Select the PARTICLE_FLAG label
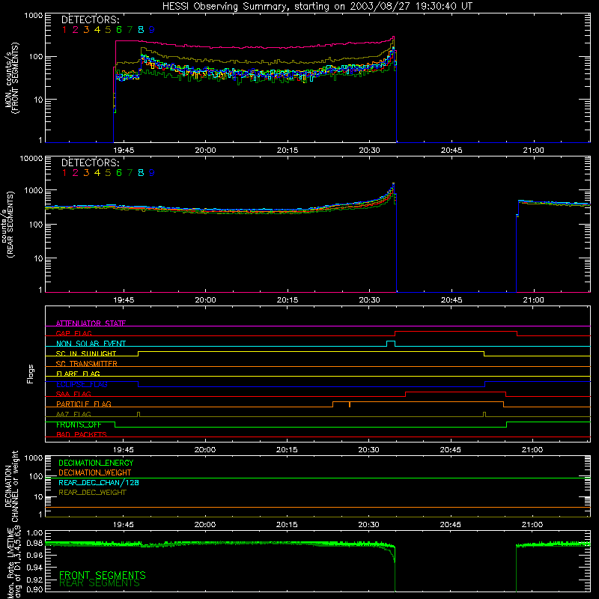This screenshot has width=599, height=599. click(84, 404)
